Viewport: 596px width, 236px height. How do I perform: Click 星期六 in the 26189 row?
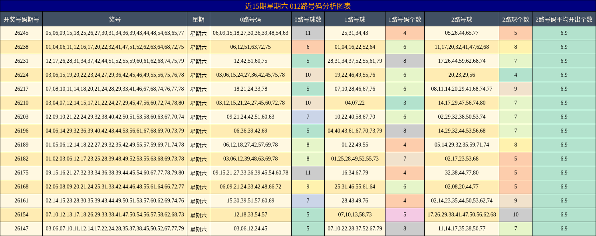(199, 145)
